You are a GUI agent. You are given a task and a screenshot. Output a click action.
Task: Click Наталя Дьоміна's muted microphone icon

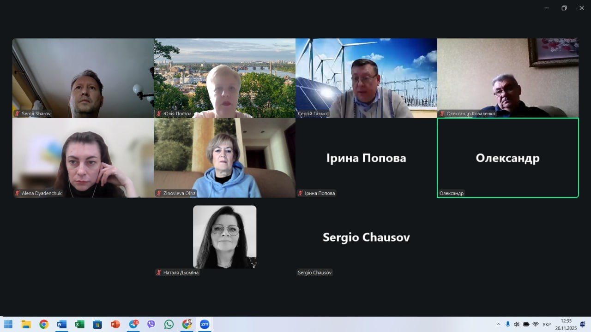[159, 273]
